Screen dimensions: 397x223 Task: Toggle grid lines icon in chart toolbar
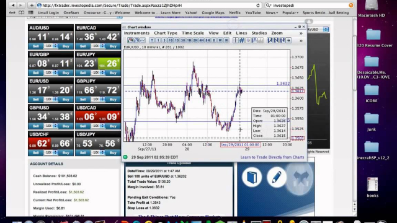242,40
